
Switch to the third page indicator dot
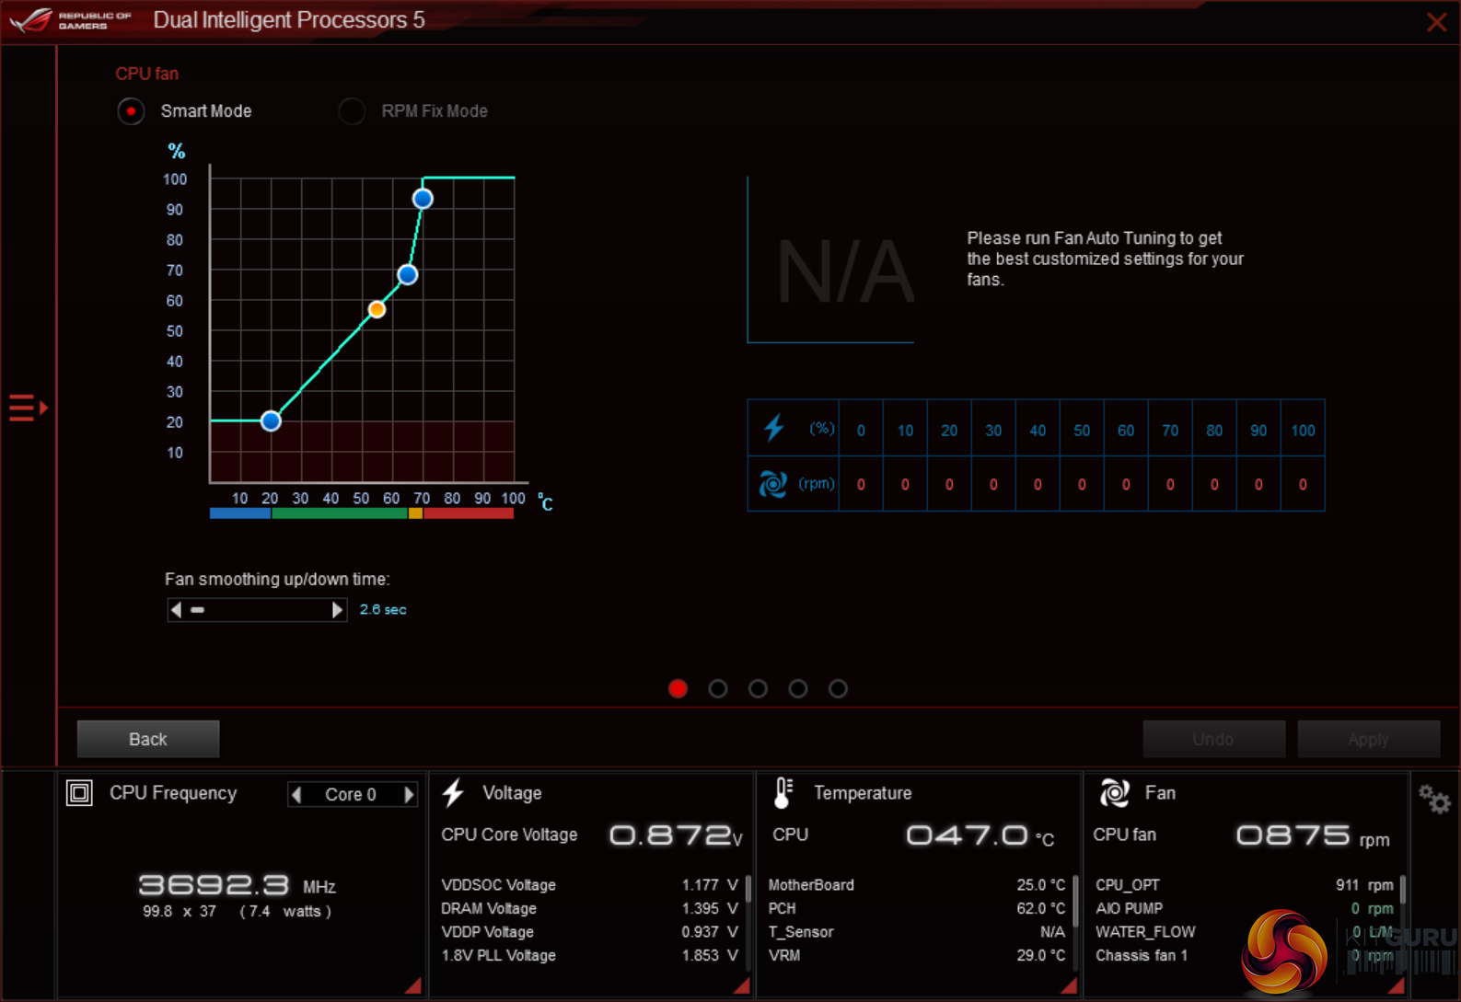[x=758, y=688]
